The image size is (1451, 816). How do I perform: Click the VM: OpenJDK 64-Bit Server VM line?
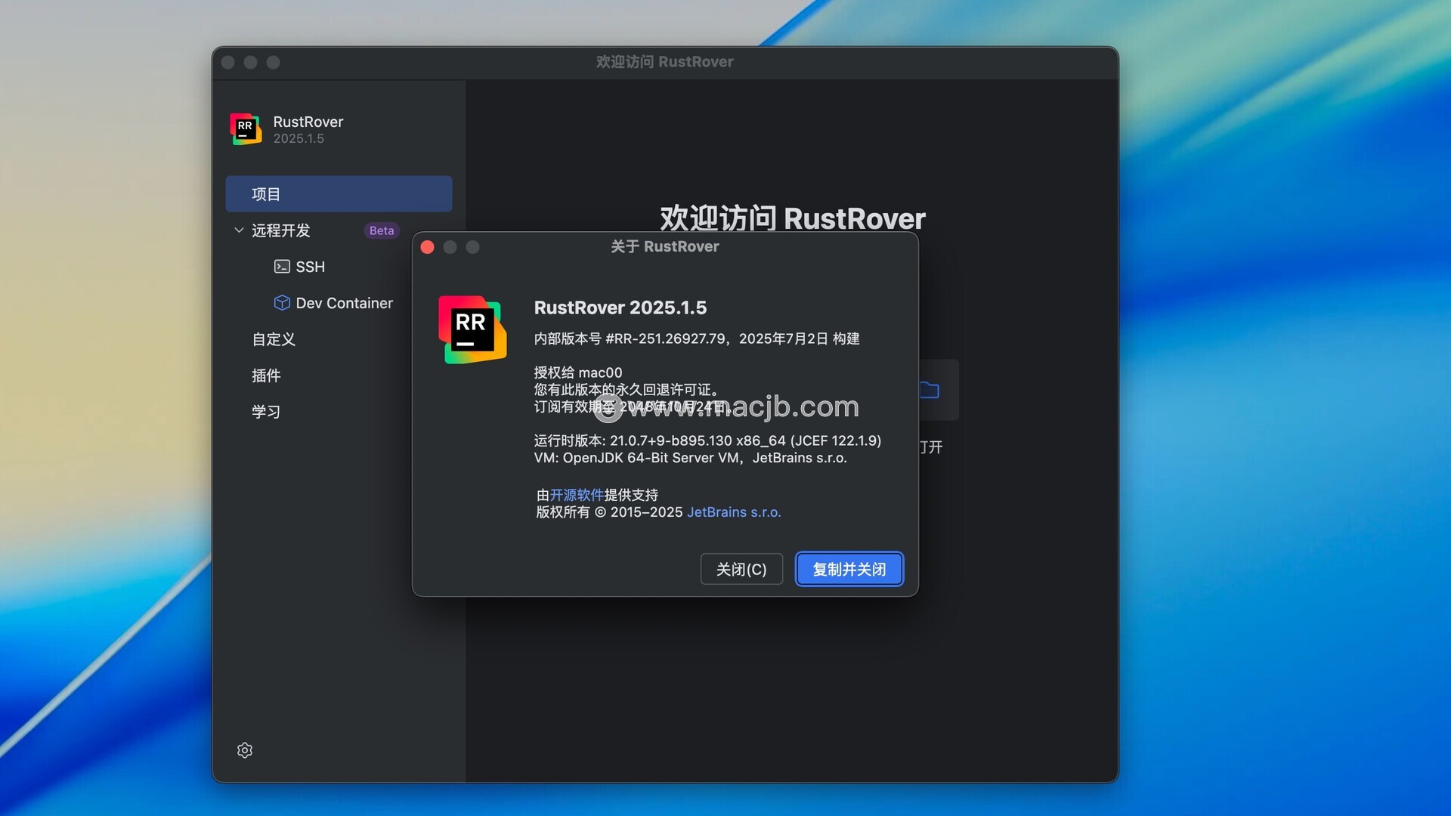(690, 458)
